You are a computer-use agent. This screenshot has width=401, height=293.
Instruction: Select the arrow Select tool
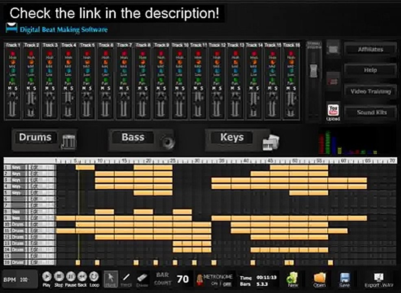click(111, 279)
